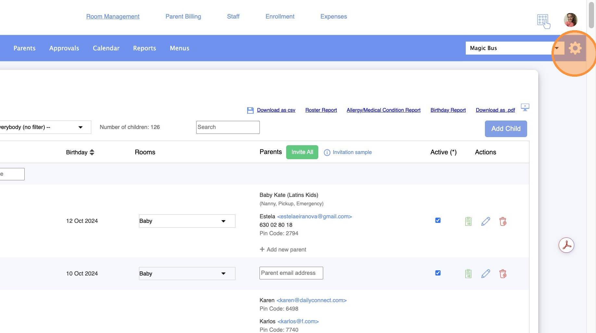Image resolution: width=596 pixels, height=333 pixels.
Task: Click plus icon to add new parent
Action: click(x=262, y=249)
